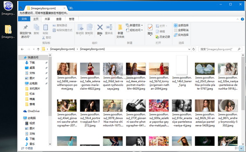The height and width of the screenshot is (152, 246).
Task: Open the Easy access dropdown
Action: point(134,30)
